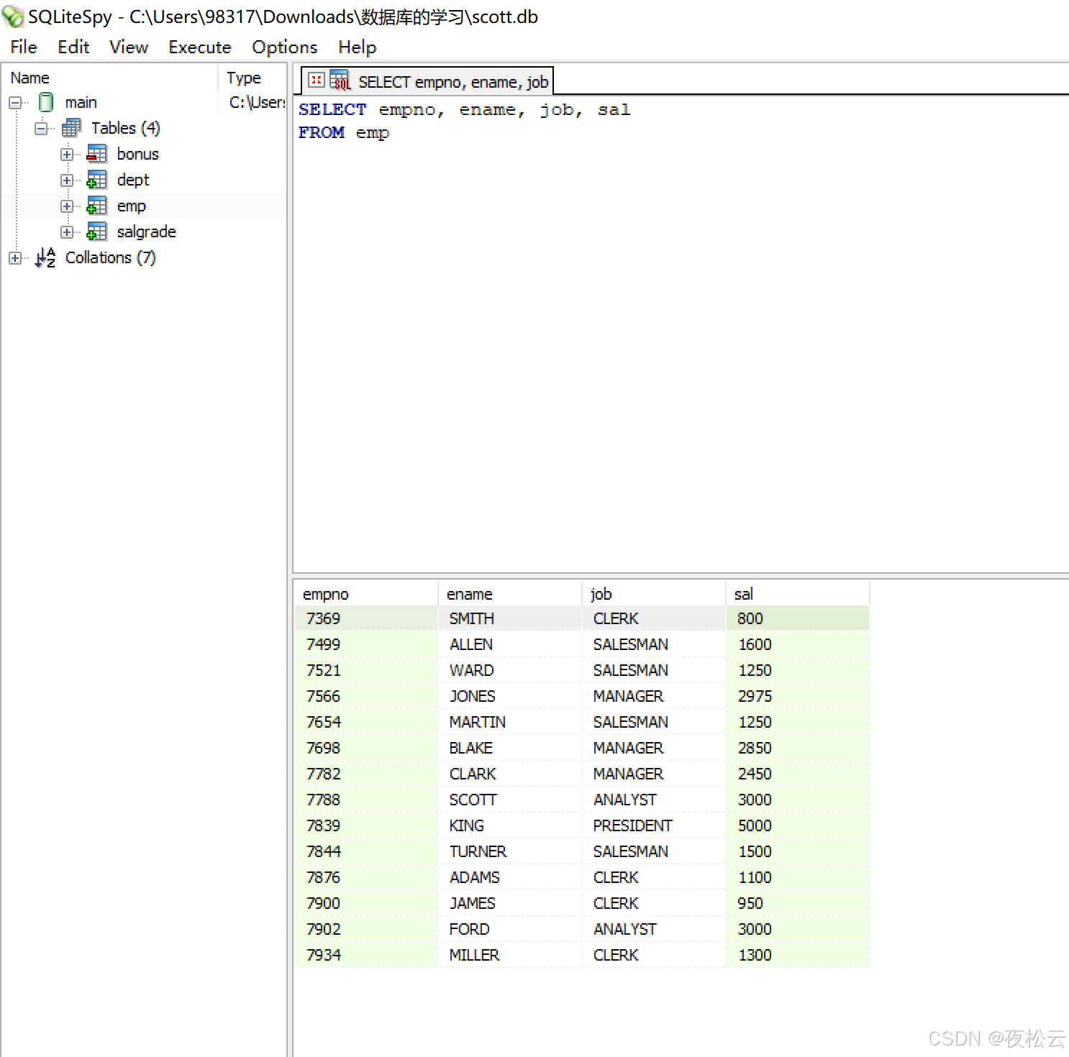Click the SQLiteSpy icon in the title bar
Screen dimensions: 1069x1057
[14, 16]
